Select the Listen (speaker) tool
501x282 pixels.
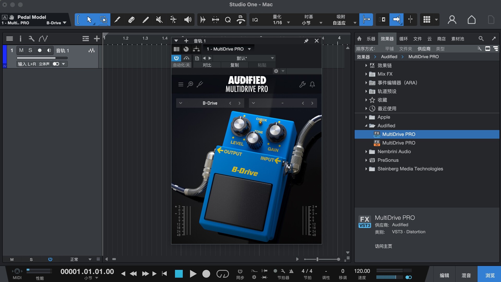(188, 20)
